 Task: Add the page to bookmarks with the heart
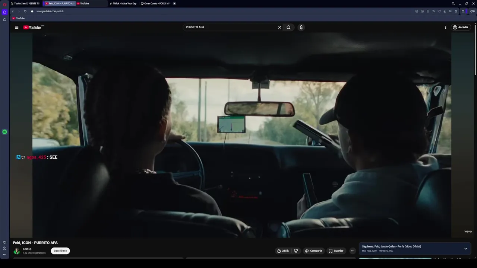click(439, 11)
